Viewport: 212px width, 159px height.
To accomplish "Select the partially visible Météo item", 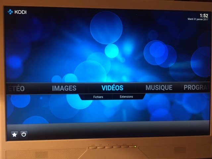I will click(16, 88).
